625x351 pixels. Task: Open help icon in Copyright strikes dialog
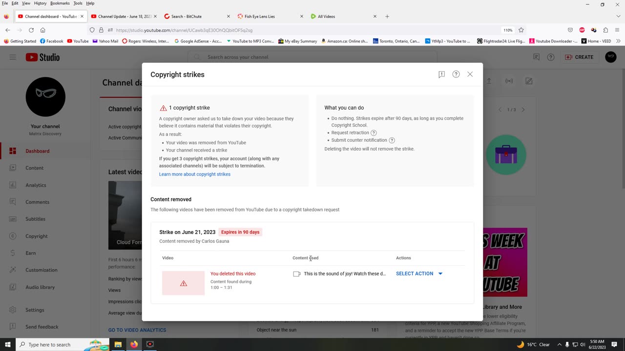click(456, 74)
